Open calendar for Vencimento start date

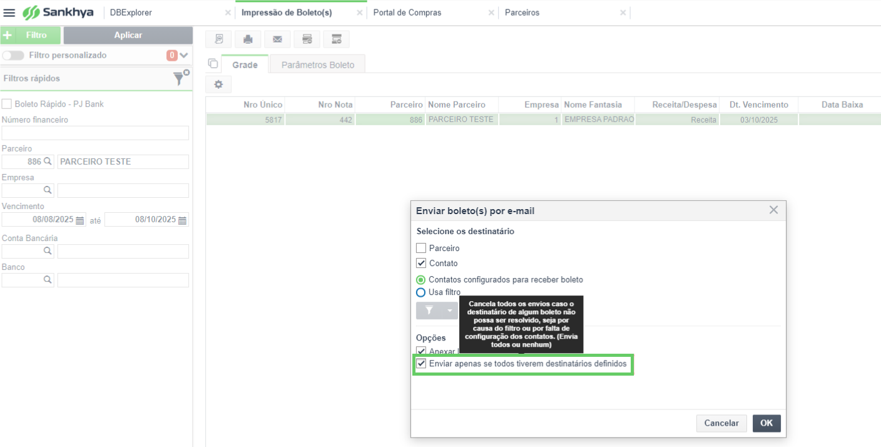pos(79,220)
